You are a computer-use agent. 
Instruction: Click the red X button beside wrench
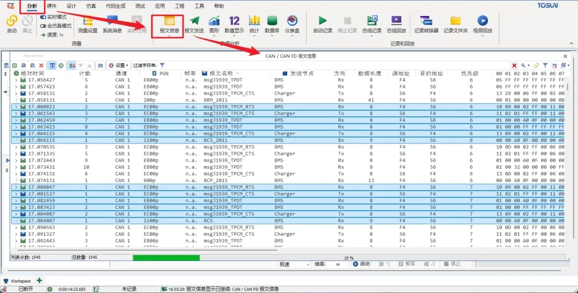(x=514, y=65)
